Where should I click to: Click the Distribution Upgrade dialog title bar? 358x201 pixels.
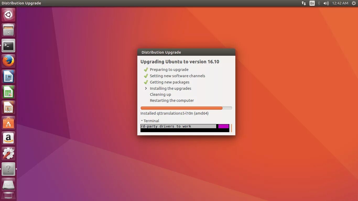click(x=186, y=52)
